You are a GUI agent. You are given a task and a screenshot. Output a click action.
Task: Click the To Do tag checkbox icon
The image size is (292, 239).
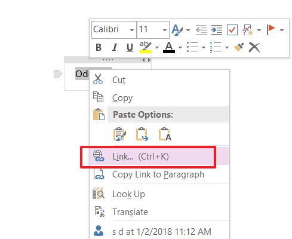232,30
